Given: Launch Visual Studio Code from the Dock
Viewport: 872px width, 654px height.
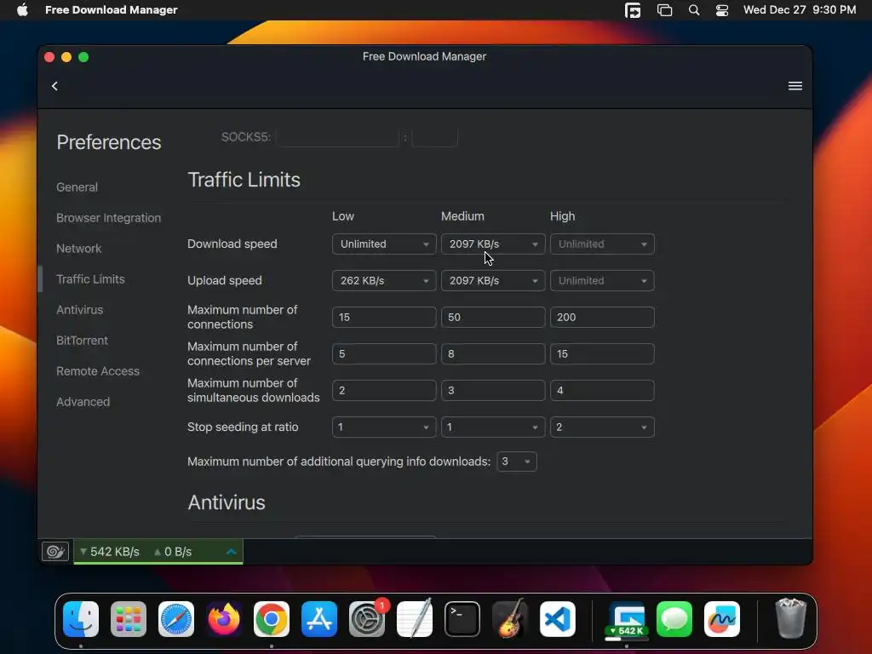Looking at the screenshot, I should [x=558, y=619].
